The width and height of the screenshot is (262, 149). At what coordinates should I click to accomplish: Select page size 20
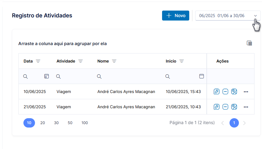[42, 123]
